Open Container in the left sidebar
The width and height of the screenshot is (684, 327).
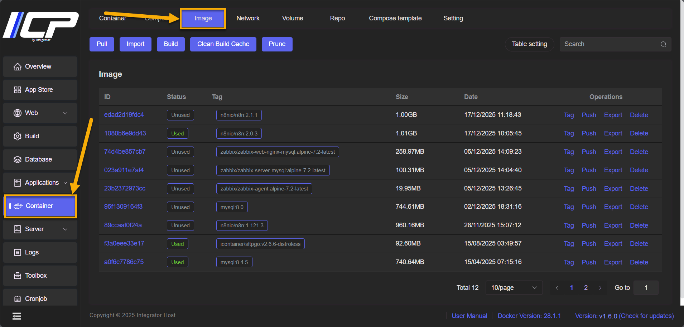click(40, 206)
